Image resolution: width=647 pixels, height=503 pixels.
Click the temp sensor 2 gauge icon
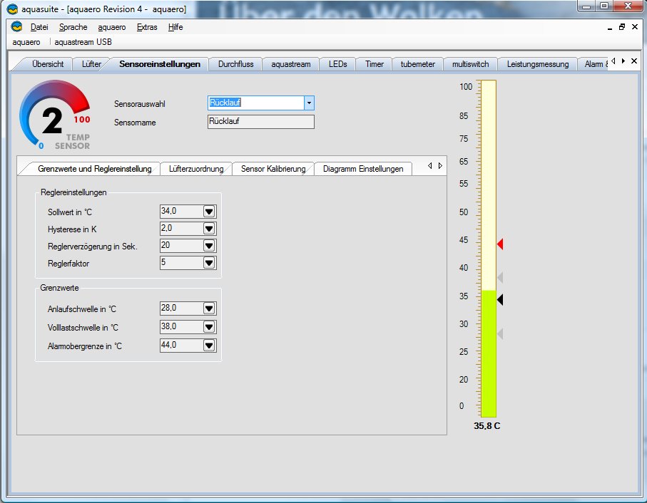tap(54, 116)
